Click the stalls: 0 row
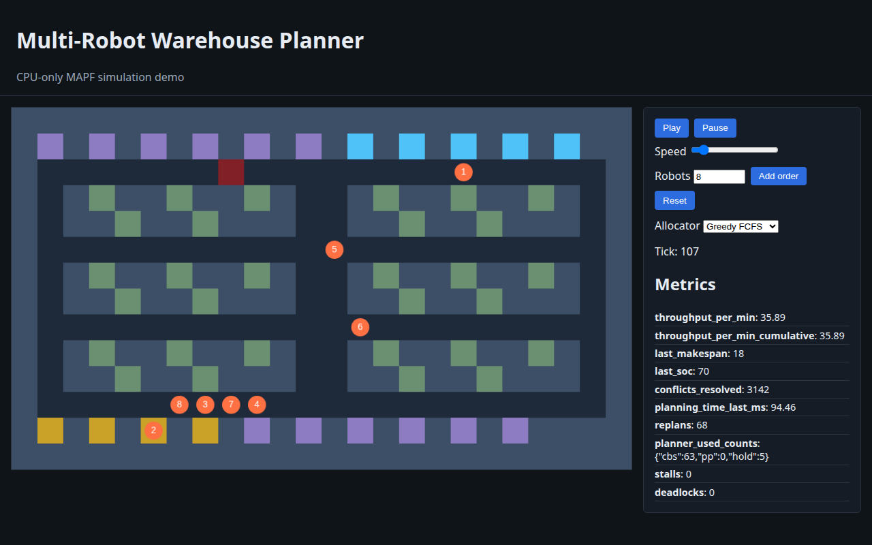Image resolution: width=872 pixels, height=545 pixels. point(752,474)
